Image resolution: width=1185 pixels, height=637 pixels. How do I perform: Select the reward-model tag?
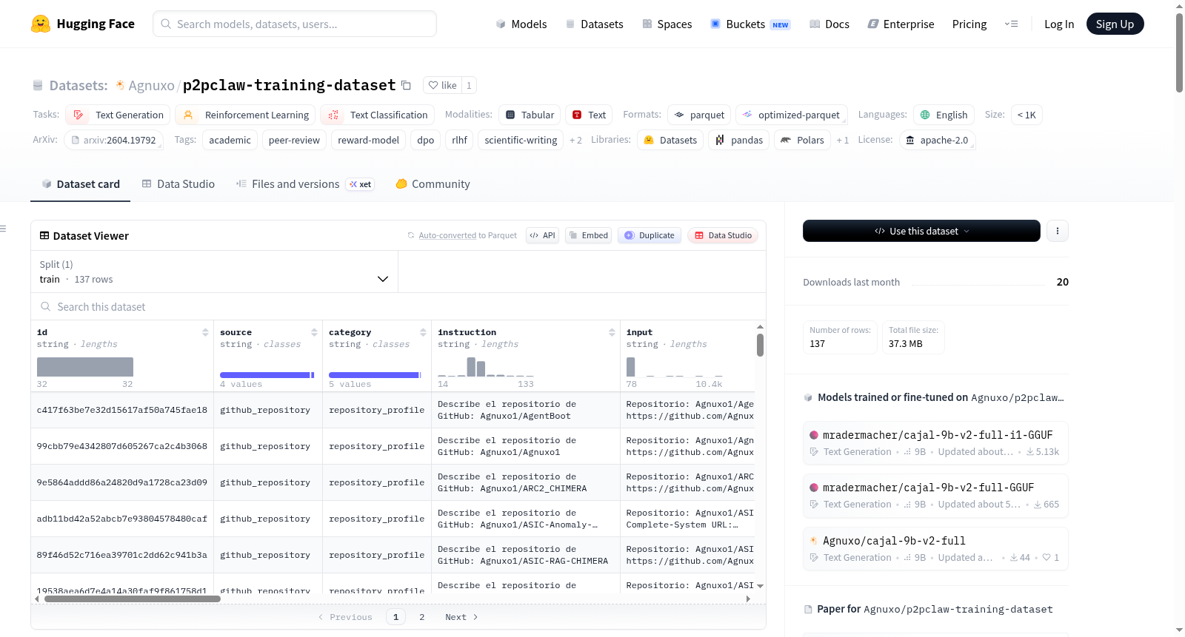[368, 140]
